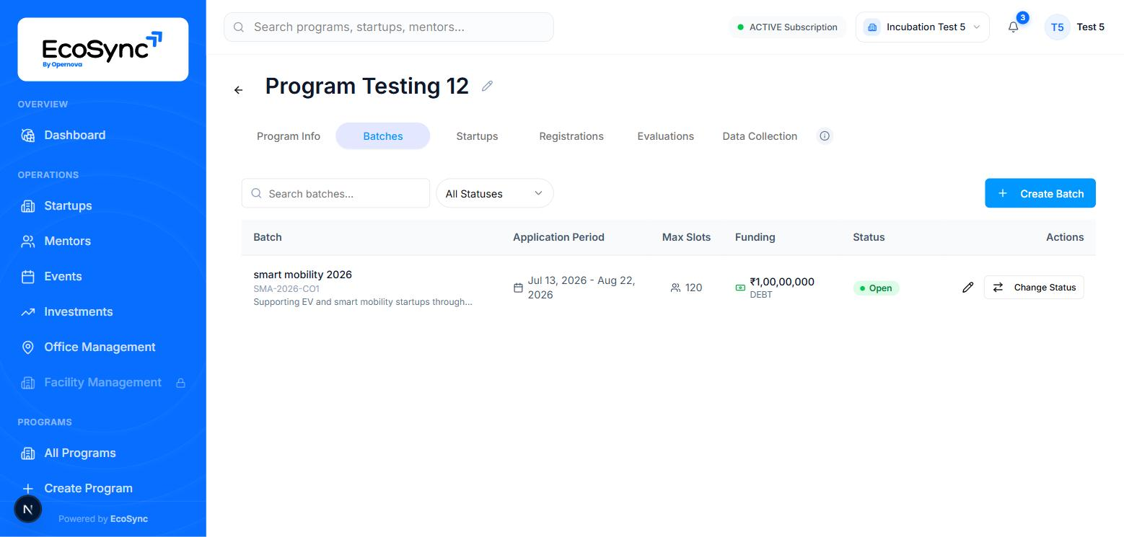This screenshot has width=1124, height=537.
Task: Click the 120 max slots value
Action: [x=693, y=288]
